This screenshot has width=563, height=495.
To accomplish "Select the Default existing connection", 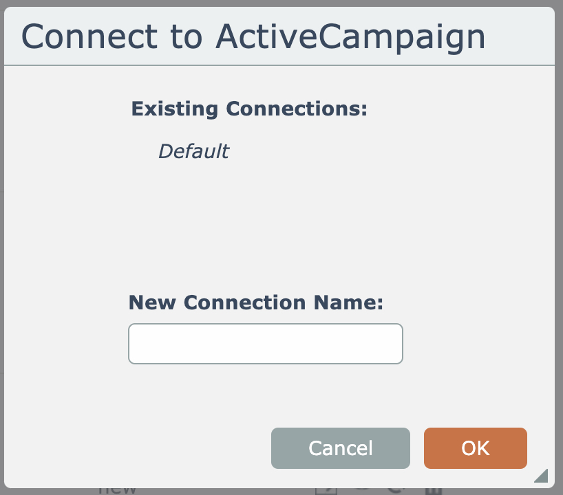I will 193,151.
